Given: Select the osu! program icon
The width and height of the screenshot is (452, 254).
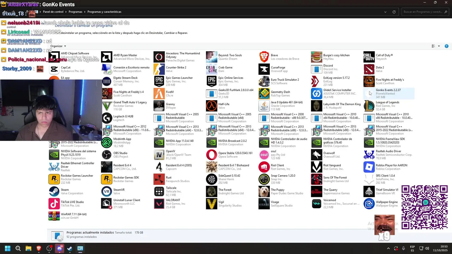Looking at the screenshot, I should pyautogui.click(x=264, y=155).
